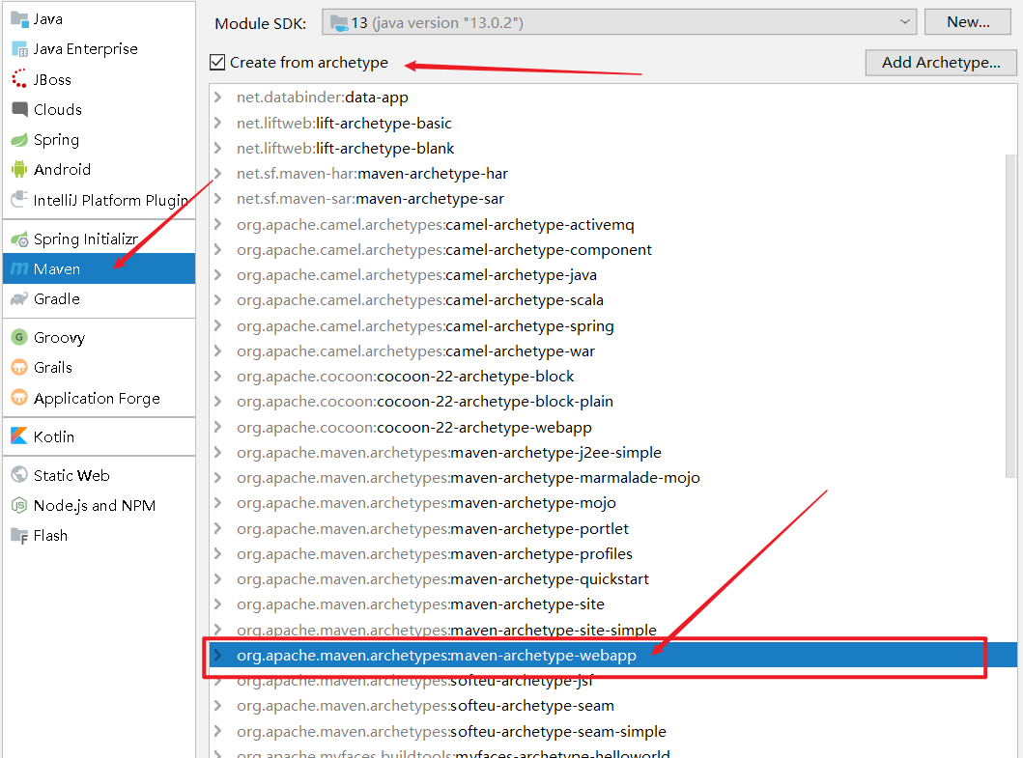Image resolution: width=1023 pixels, height=758 pixels.
Task: Click the Kotlin K icon
Action: coord(19,436)
